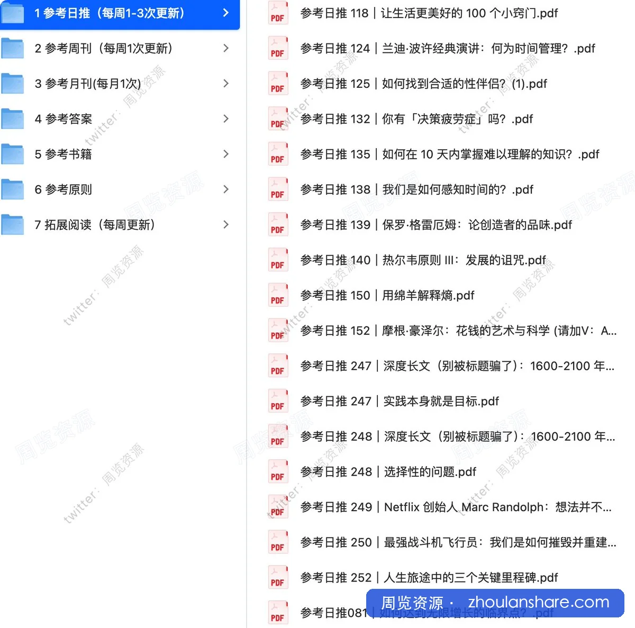
Task: Select folder name 7 拓展阅读（每周更新）
Action: coord(95,225)
